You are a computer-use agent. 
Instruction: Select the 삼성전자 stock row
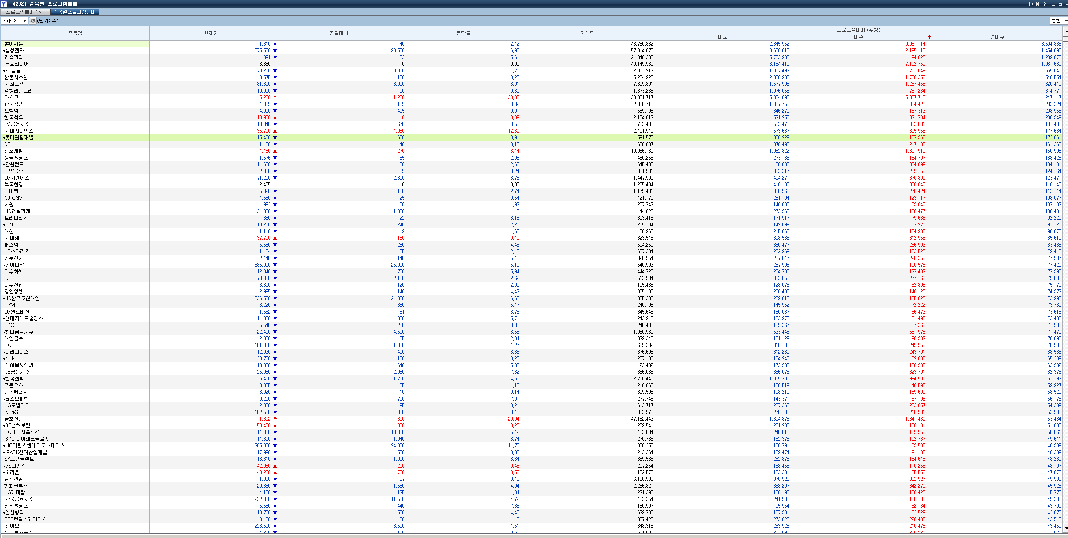[532, 50]
